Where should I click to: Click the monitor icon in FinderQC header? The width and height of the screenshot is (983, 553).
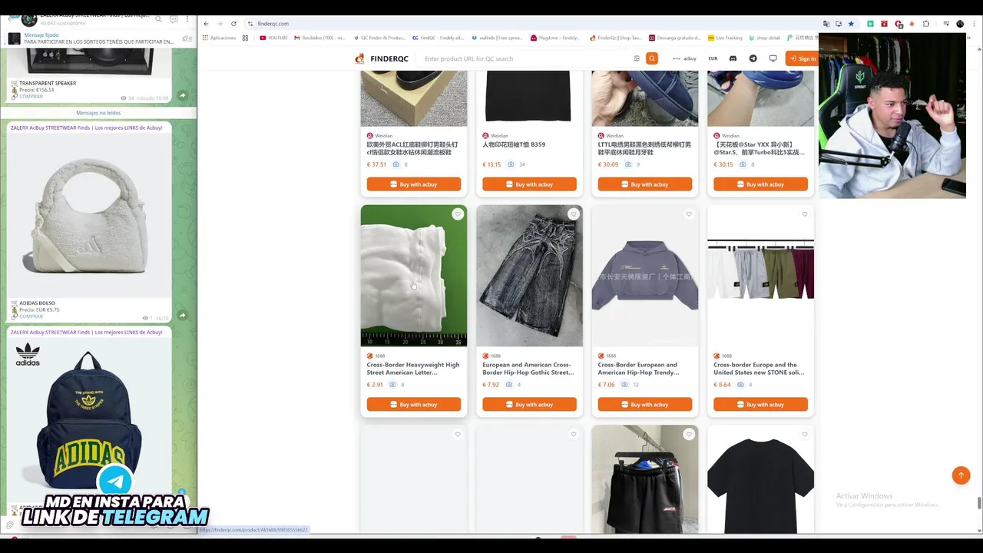tap(773, 58)
